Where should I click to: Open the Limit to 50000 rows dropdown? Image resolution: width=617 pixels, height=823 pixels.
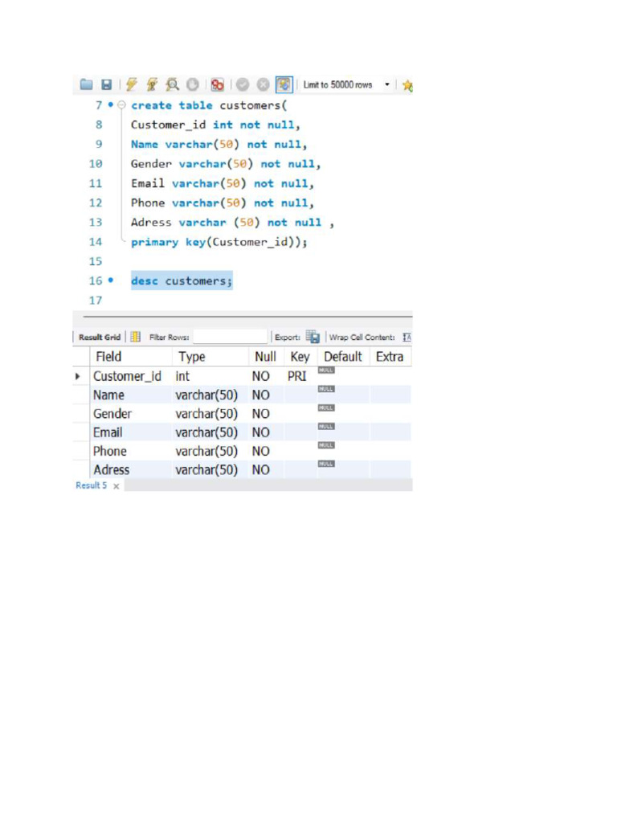coord(347,84)
